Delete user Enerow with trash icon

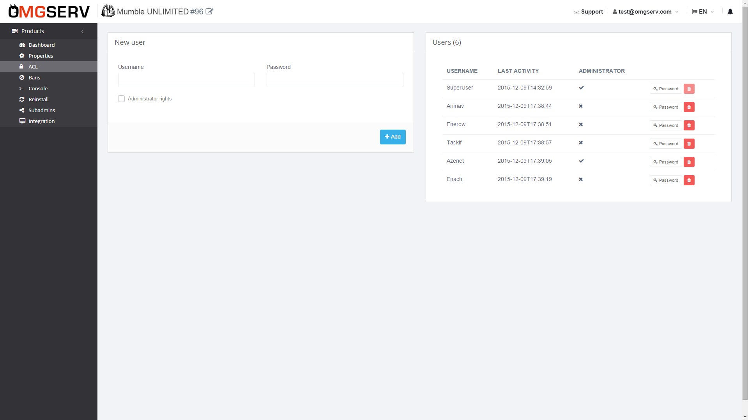[x=689, y=125]
